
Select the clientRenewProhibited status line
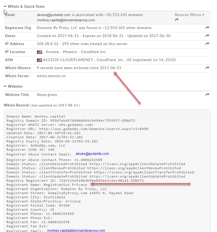coord(94,168)
